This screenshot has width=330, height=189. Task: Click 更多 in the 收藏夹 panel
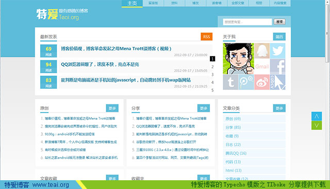click(204, 178)
